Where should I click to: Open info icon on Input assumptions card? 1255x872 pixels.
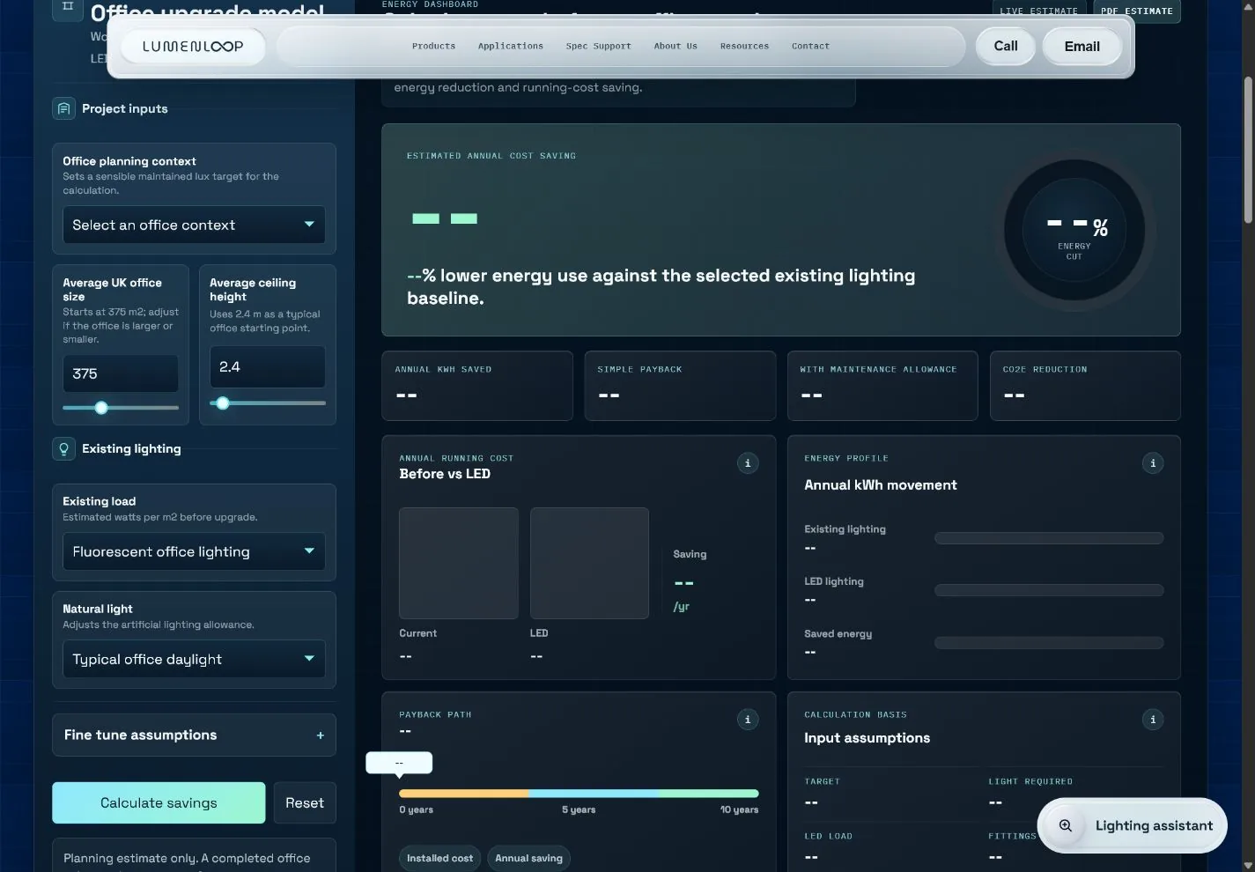[x=1153, y=720]
